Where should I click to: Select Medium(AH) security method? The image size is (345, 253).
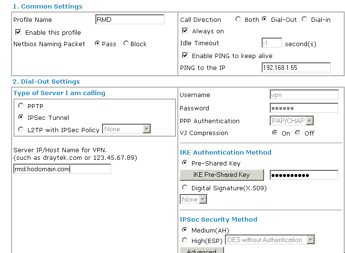184,230
